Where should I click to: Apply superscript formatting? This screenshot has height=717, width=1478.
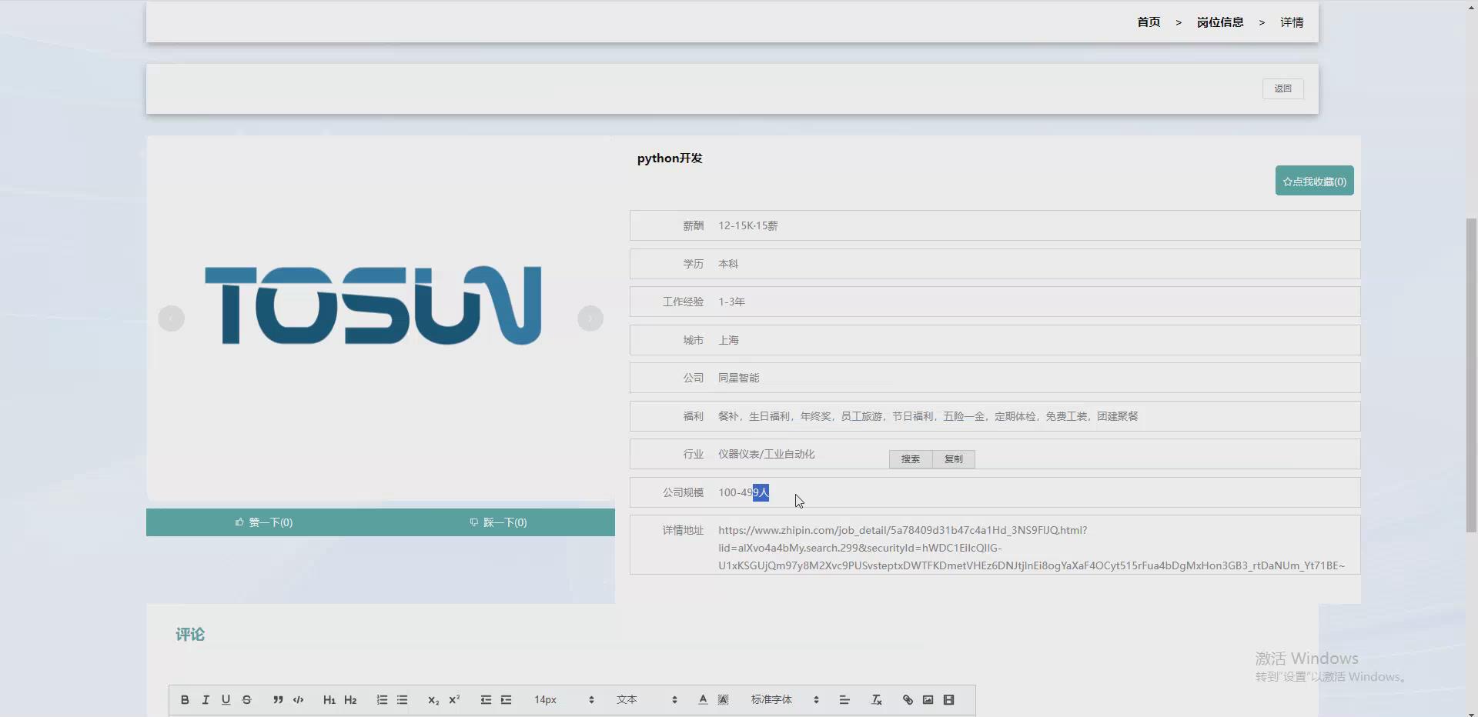pos(454,700)
